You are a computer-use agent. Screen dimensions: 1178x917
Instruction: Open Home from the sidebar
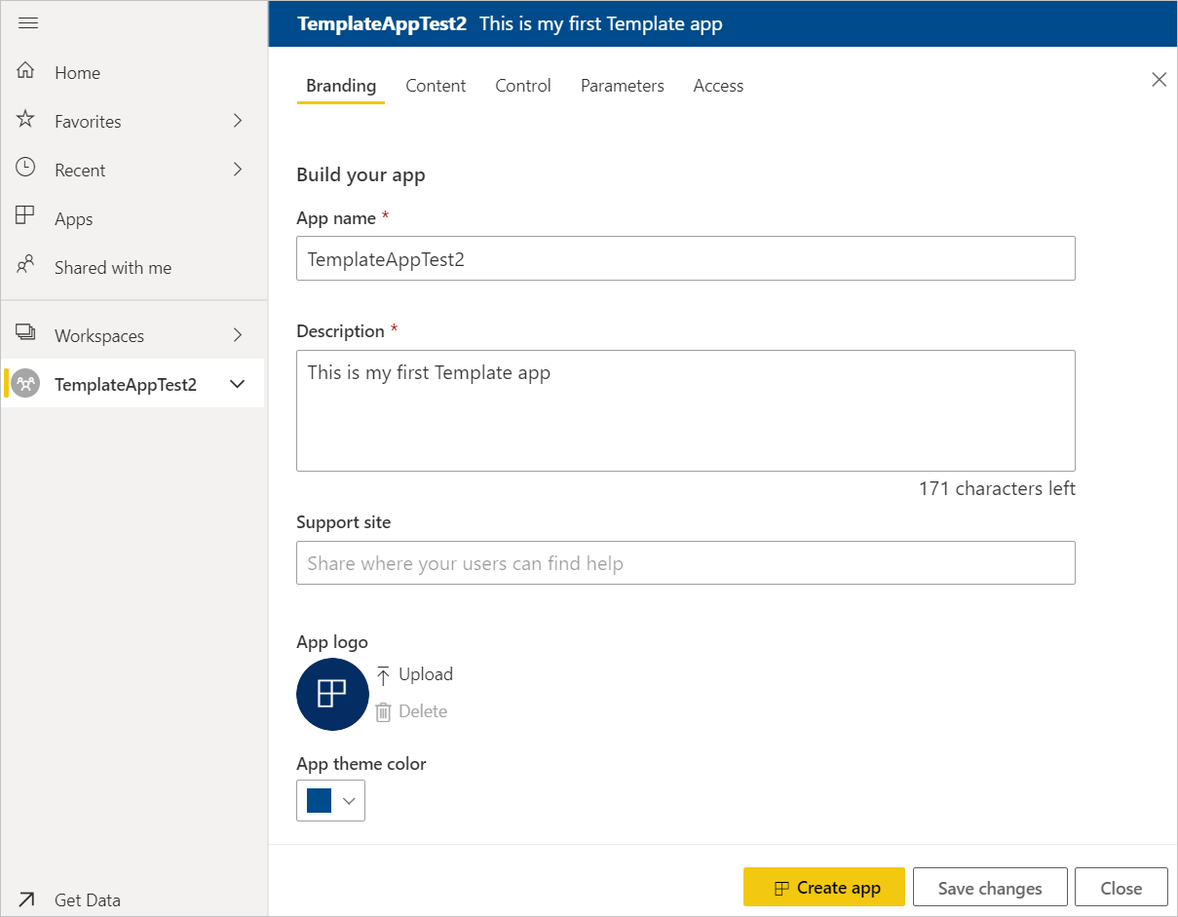(78, 73)
